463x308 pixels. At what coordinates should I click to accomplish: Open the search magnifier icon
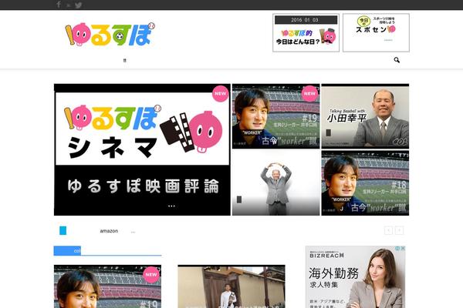(x=397, y=60)
